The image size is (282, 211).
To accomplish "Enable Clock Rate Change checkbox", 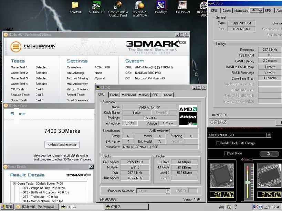I will (x=218, y=143).
